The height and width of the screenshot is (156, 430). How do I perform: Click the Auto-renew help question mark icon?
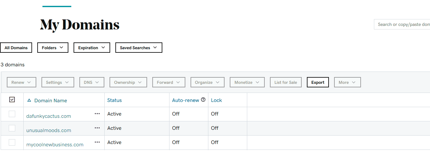[203, 100]
